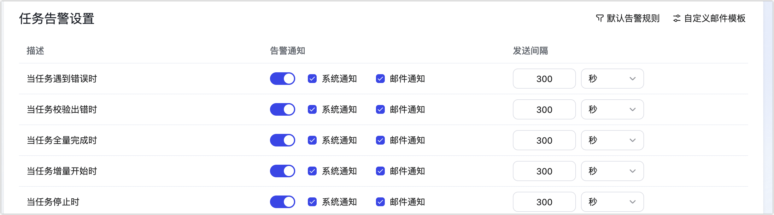This screenshot has height=215, width=774.
Task: Toggle the 当任务停止时 alert switch
Action: coord(282,202)
